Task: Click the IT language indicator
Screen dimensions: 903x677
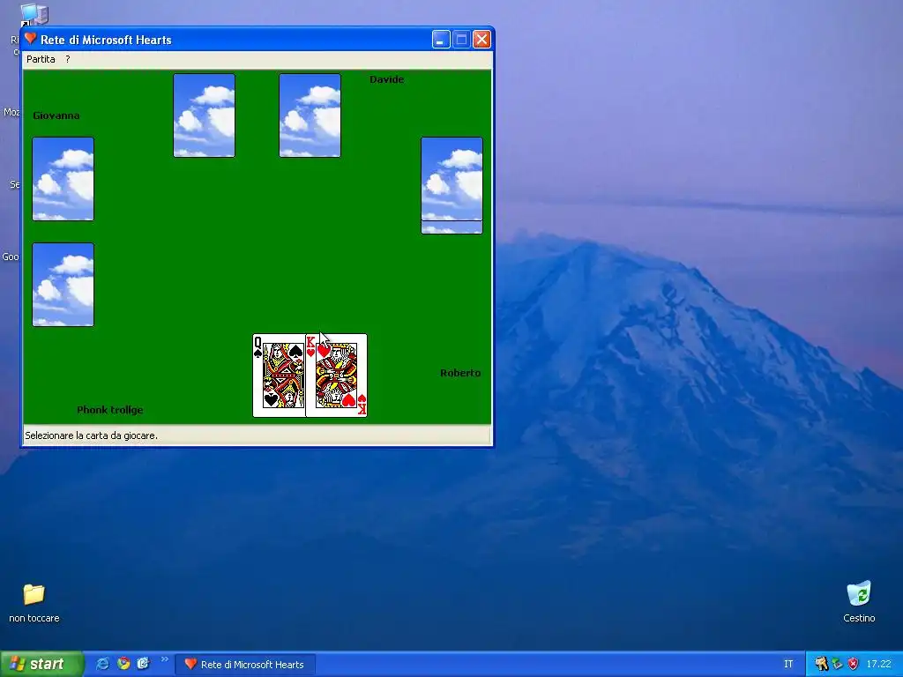Action: click(x=788, y=665)
